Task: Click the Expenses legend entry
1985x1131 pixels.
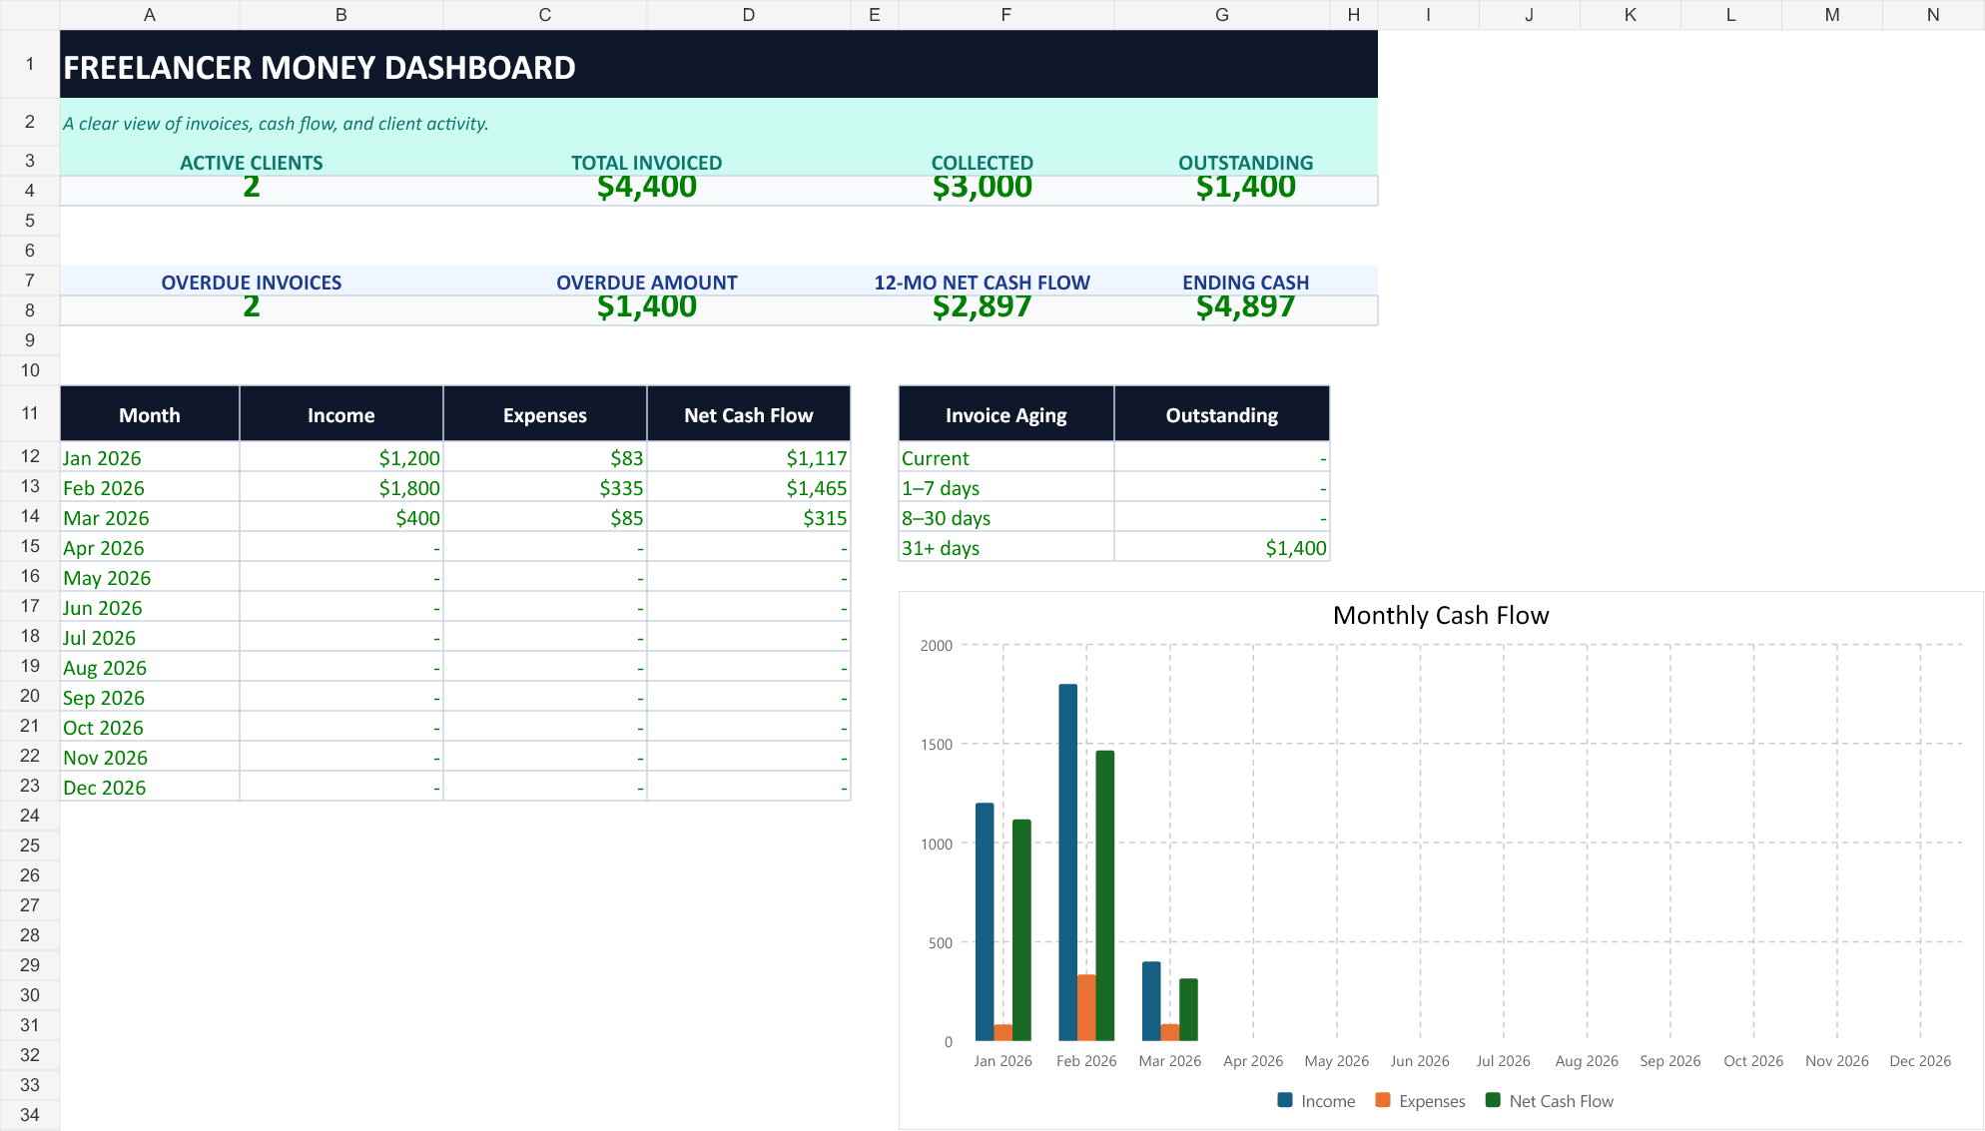Action: (1421, 1100)
